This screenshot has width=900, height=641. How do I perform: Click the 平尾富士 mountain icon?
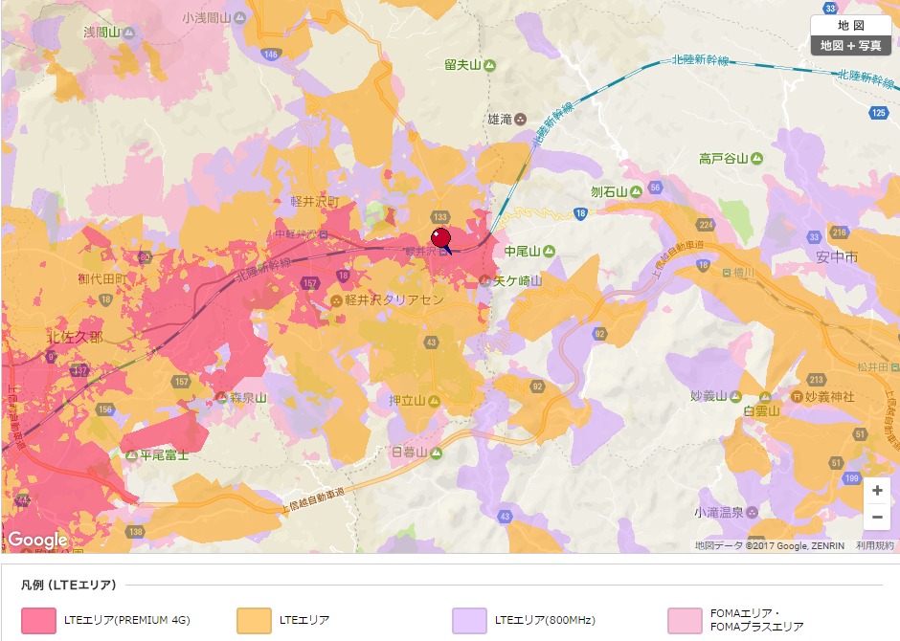point(131,455)
